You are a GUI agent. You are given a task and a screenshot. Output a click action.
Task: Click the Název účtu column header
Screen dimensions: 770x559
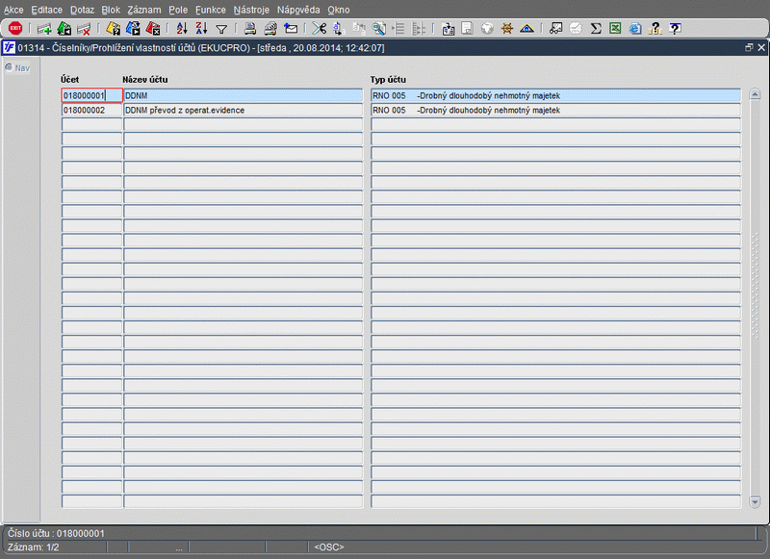tap(145, 80)
